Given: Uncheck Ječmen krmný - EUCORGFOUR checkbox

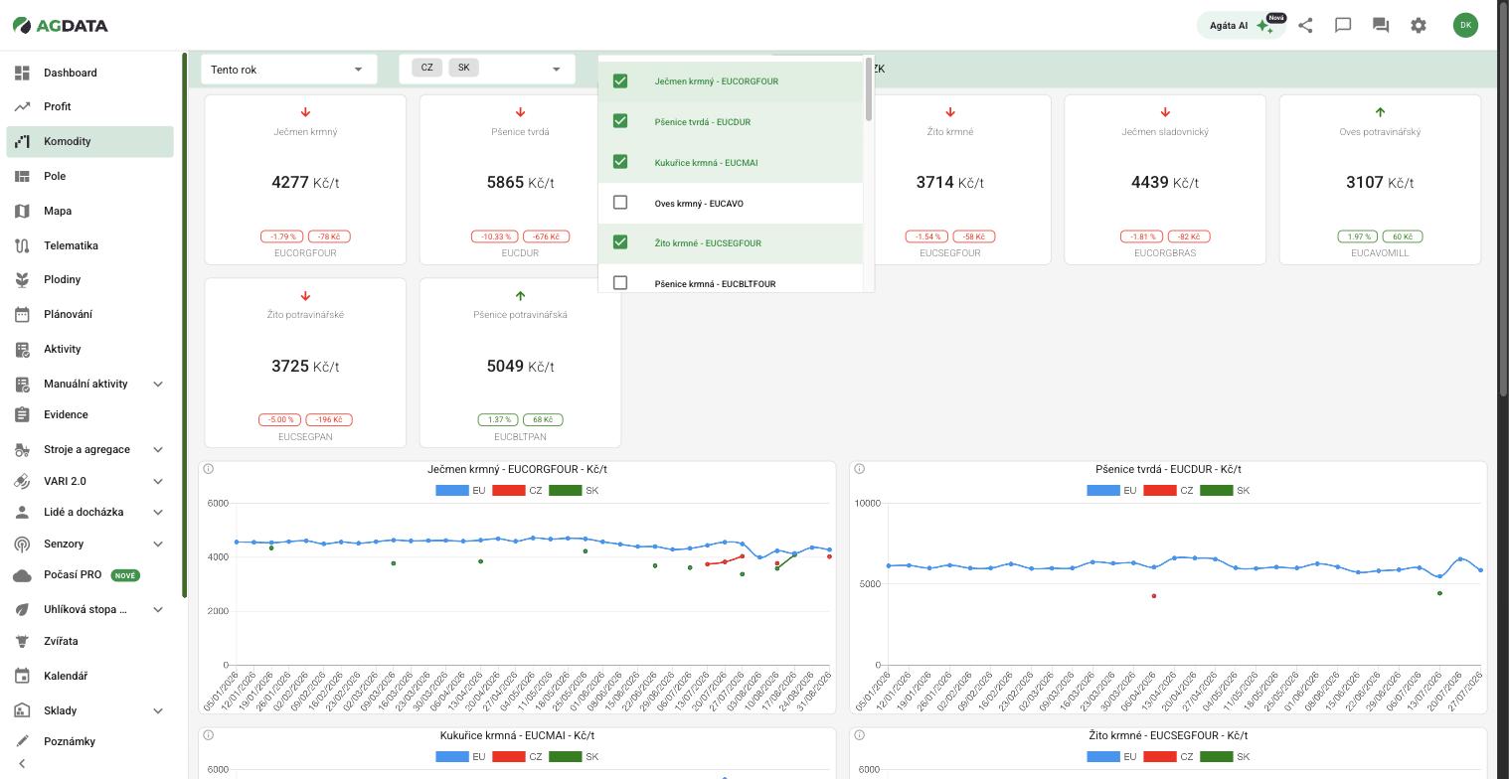Looking at the screenshot, I should pos(620,80).
